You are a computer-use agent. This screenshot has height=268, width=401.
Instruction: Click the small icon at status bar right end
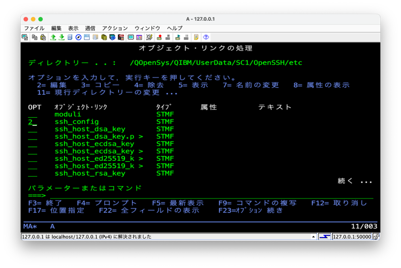[x=376, y=237]
